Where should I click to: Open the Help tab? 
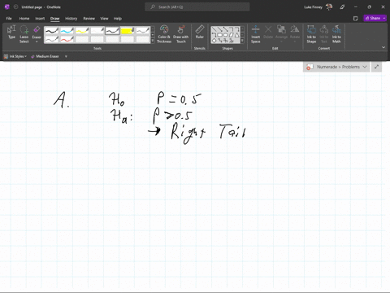pyautogui.click(x=118, y=19)
